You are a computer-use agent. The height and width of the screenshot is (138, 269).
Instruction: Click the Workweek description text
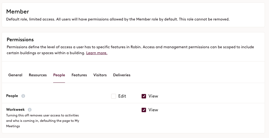[43, 120]
